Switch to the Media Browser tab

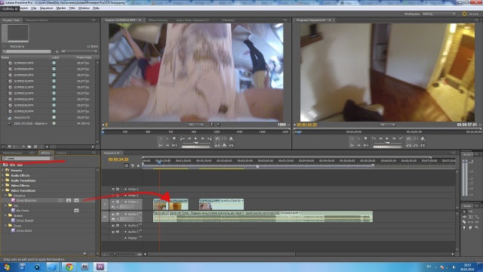click(12, 153)
